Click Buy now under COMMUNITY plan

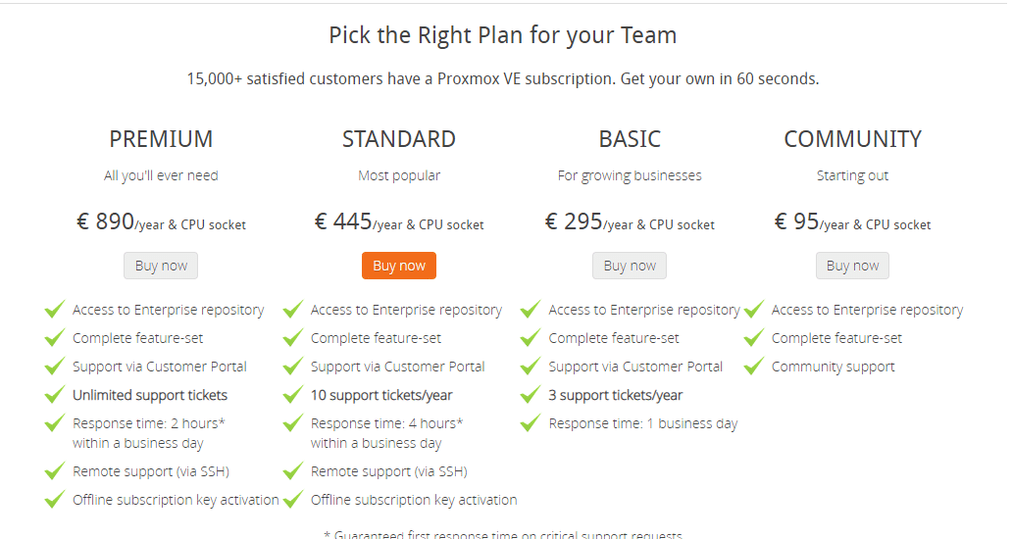click(x=852, y=266)
